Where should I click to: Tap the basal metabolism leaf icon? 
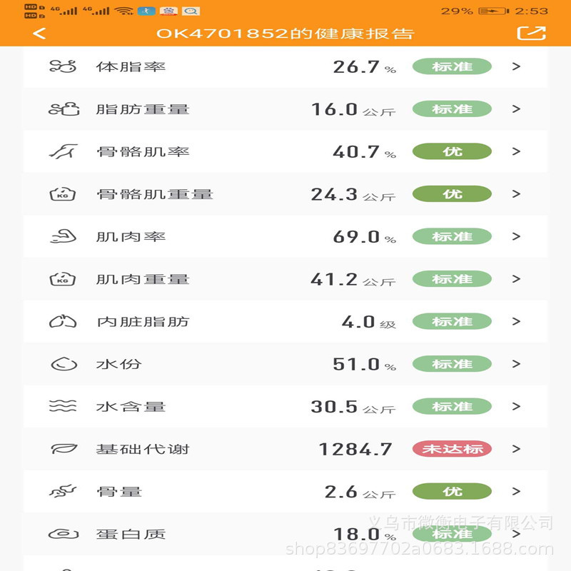click(x=63, y=449)
